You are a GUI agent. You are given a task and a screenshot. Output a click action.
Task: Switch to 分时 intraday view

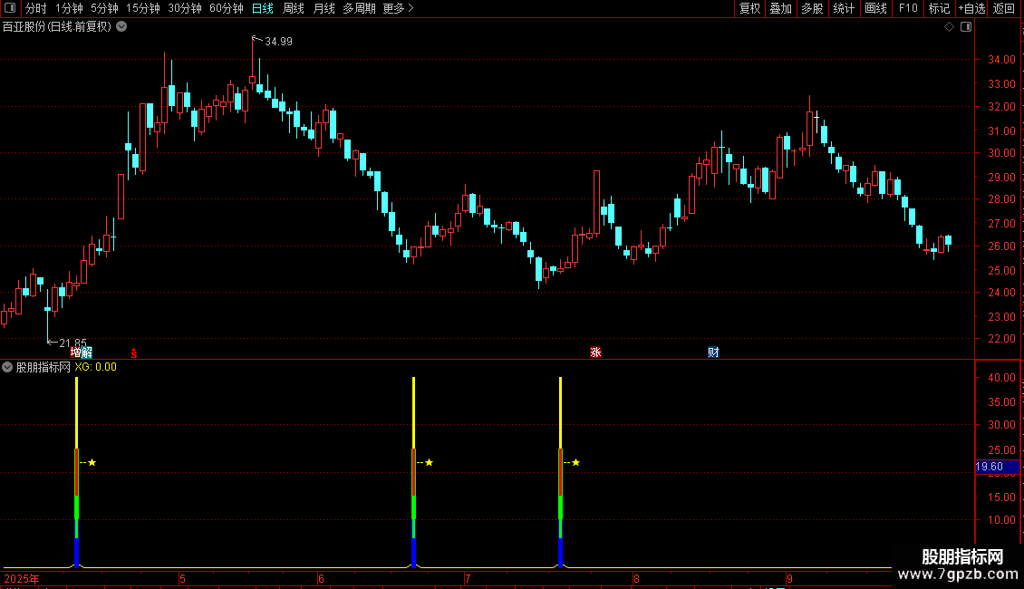tap(36, 8)
